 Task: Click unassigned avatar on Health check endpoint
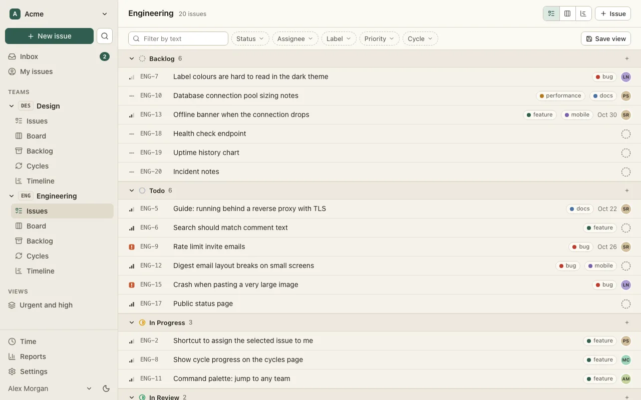click(625, 134)
